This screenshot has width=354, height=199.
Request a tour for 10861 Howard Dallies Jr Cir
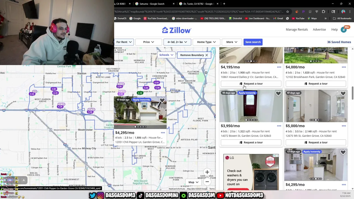(x=251, y=84)
